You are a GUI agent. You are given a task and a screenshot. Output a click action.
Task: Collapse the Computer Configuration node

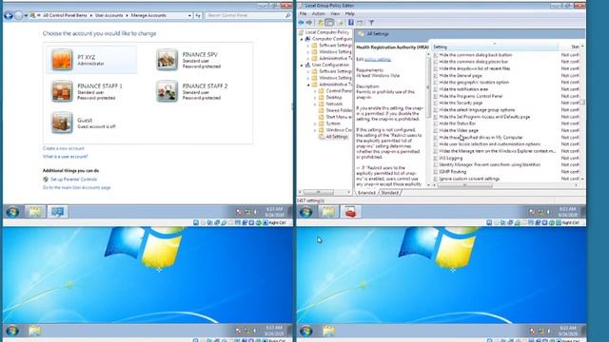point(302,39)
